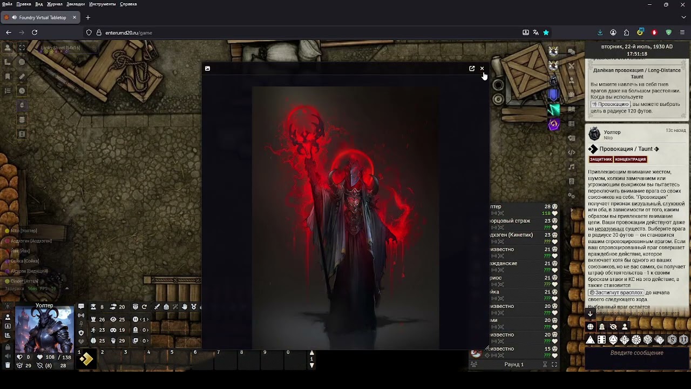The height and width of the screenshot is (389, 691).
Task: Toggle raise shield icon in HUD
Action: (x=81, y=332)
